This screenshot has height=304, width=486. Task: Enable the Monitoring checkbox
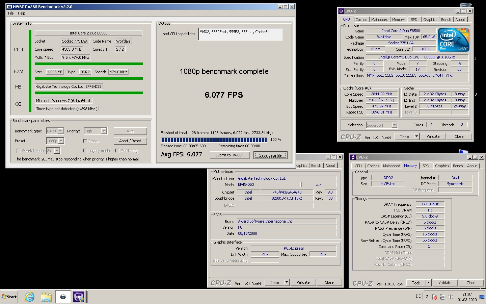pyautogui.click(x=117, y=151)
